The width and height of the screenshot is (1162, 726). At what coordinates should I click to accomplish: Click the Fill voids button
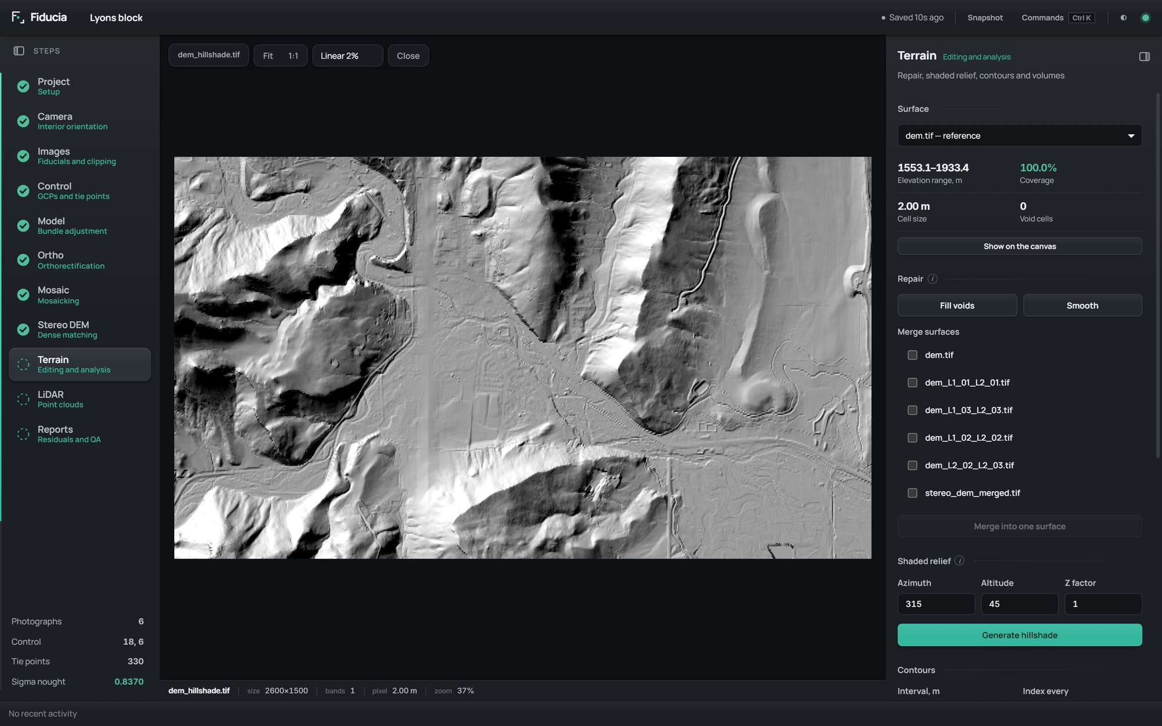point(957,305)
